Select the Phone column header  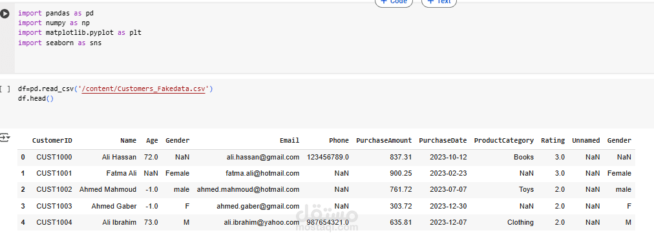coord(339,140)
